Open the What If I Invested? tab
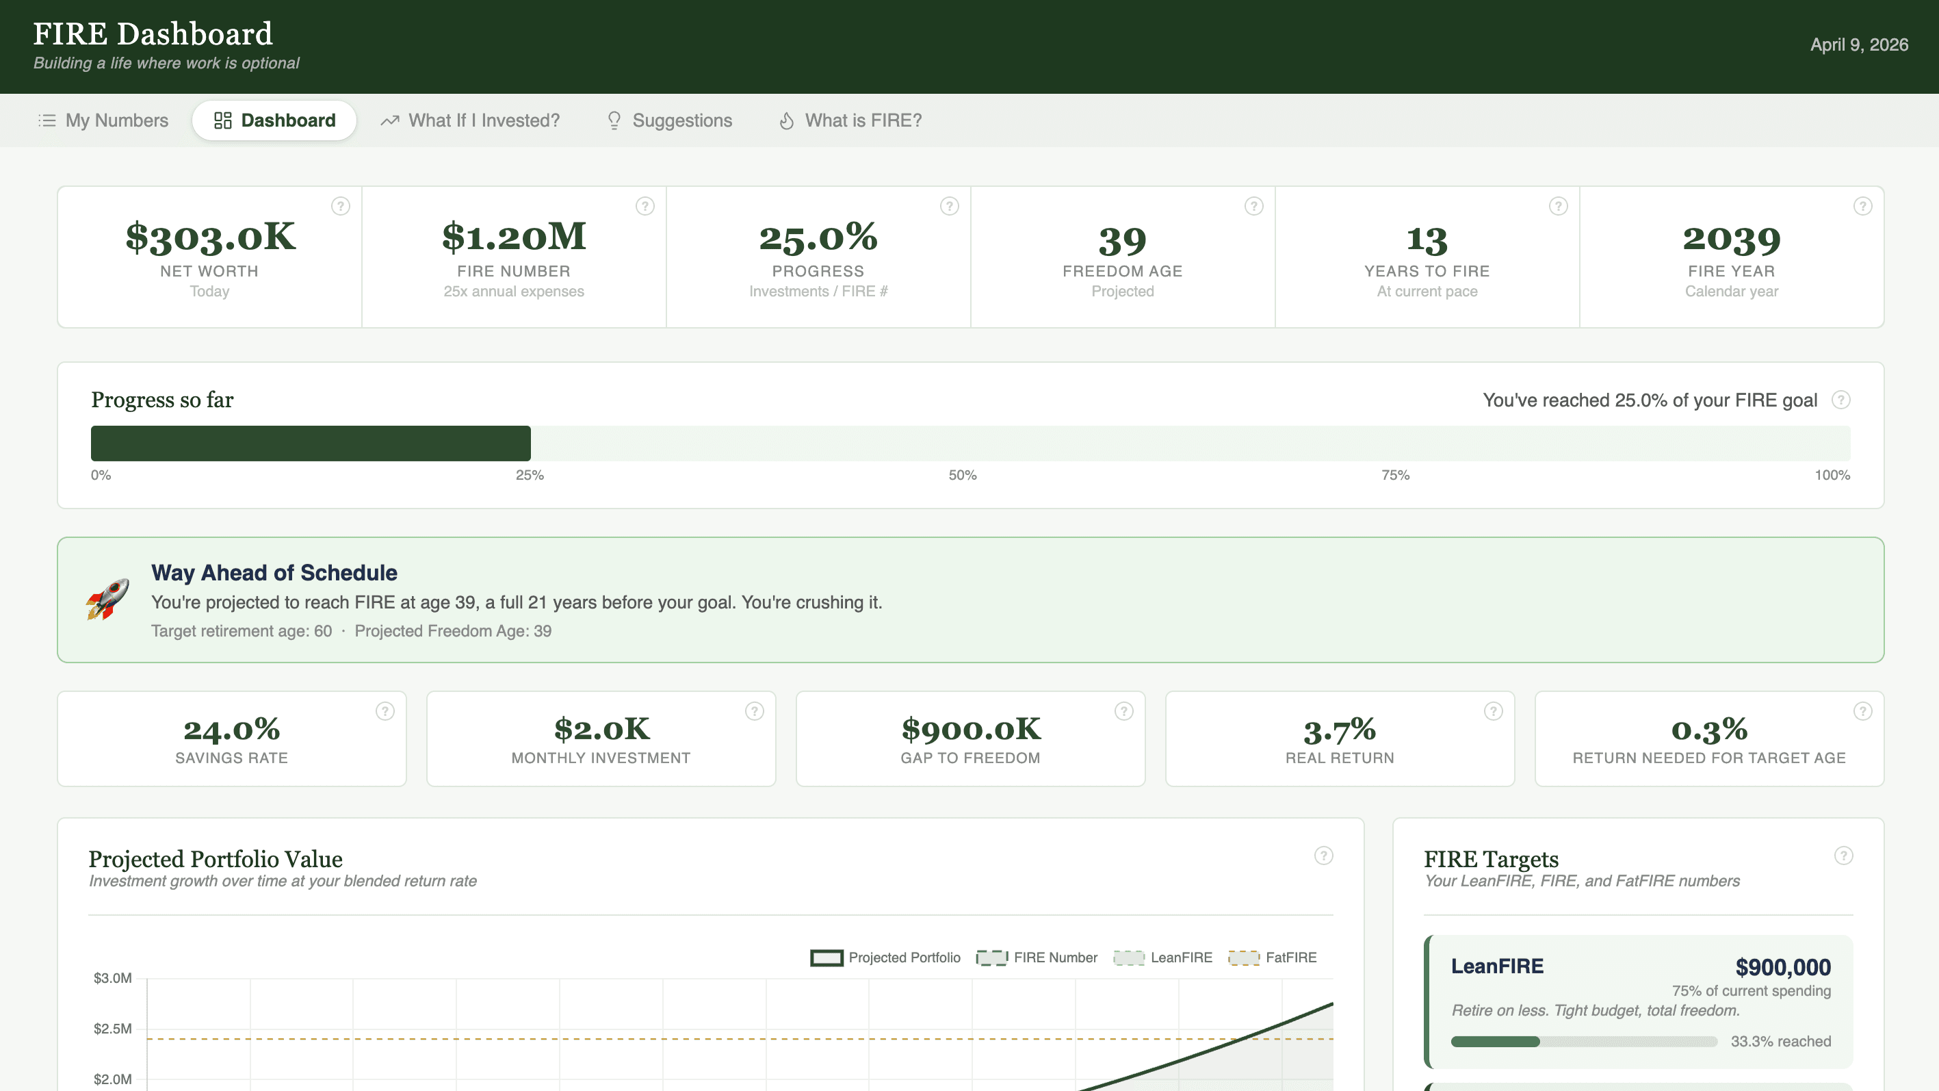Viewport: 1939px width, 1091px height. (471, 120)
